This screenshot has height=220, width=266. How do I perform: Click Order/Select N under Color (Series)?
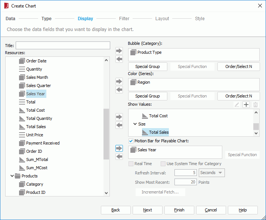(238, 96)
